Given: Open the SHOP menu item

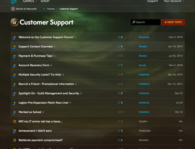Looking at the screenshot, I should tap(45, 1).
